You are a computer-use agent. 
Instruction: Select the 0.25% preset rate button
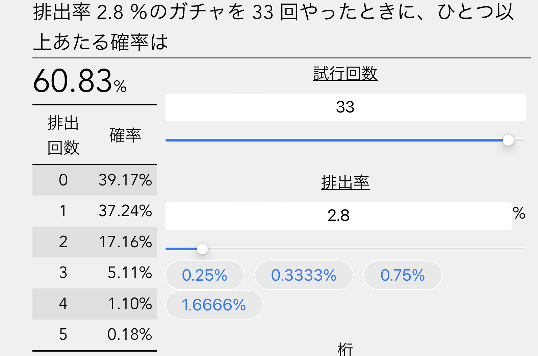coord(205,275)
